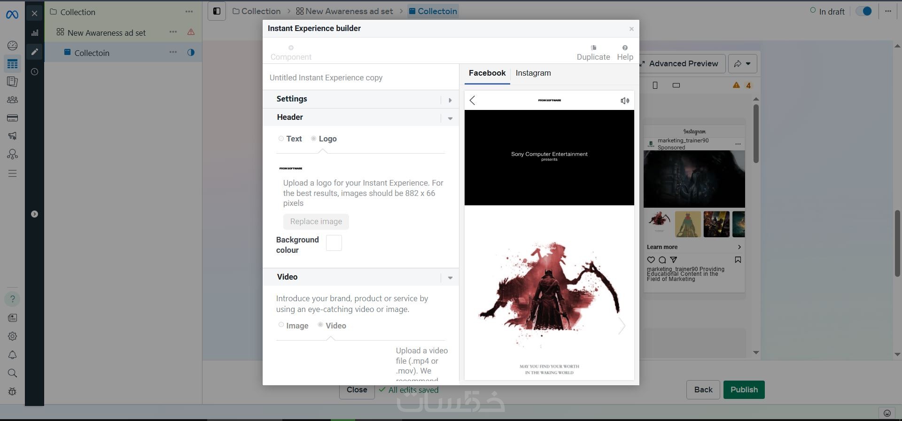The height and width of the screenshot is (421, 902).
Task: Toggle the side panel layout icon
Action: pyautogui.click(x=217, y=11)
